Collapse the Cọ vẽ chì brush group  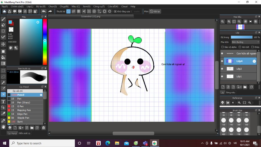click(9, 91)
